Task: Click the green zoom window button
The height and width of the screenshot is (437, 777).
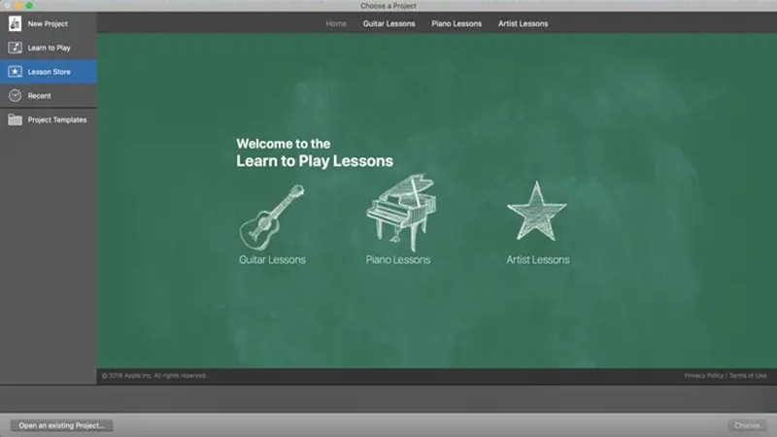Action: 29,6
